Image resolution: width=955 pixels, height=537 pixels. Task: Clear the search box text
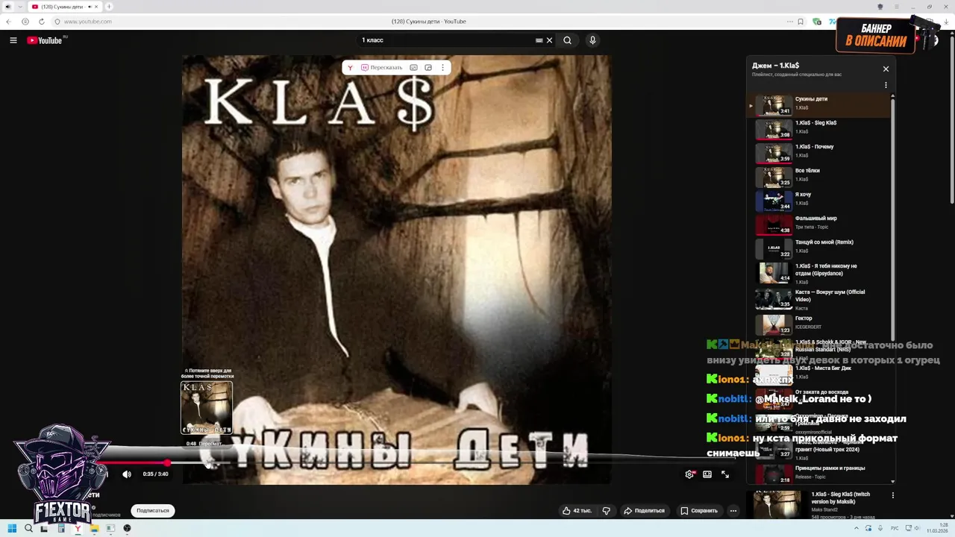point(549,40)
